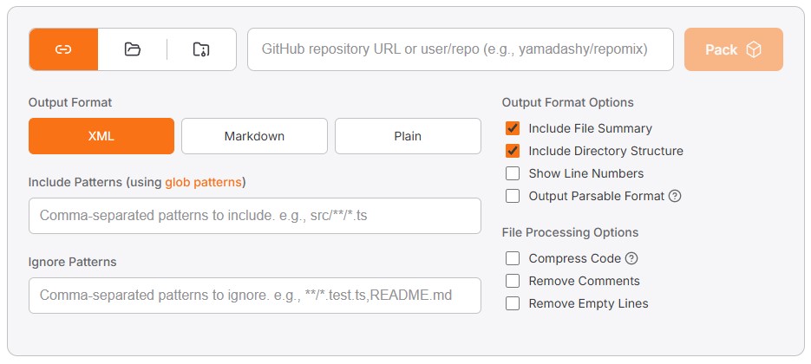Screen dimensions: 811x364
Task: Click help icon next to Output Parsable Format
Action: (x=675, y=196)
